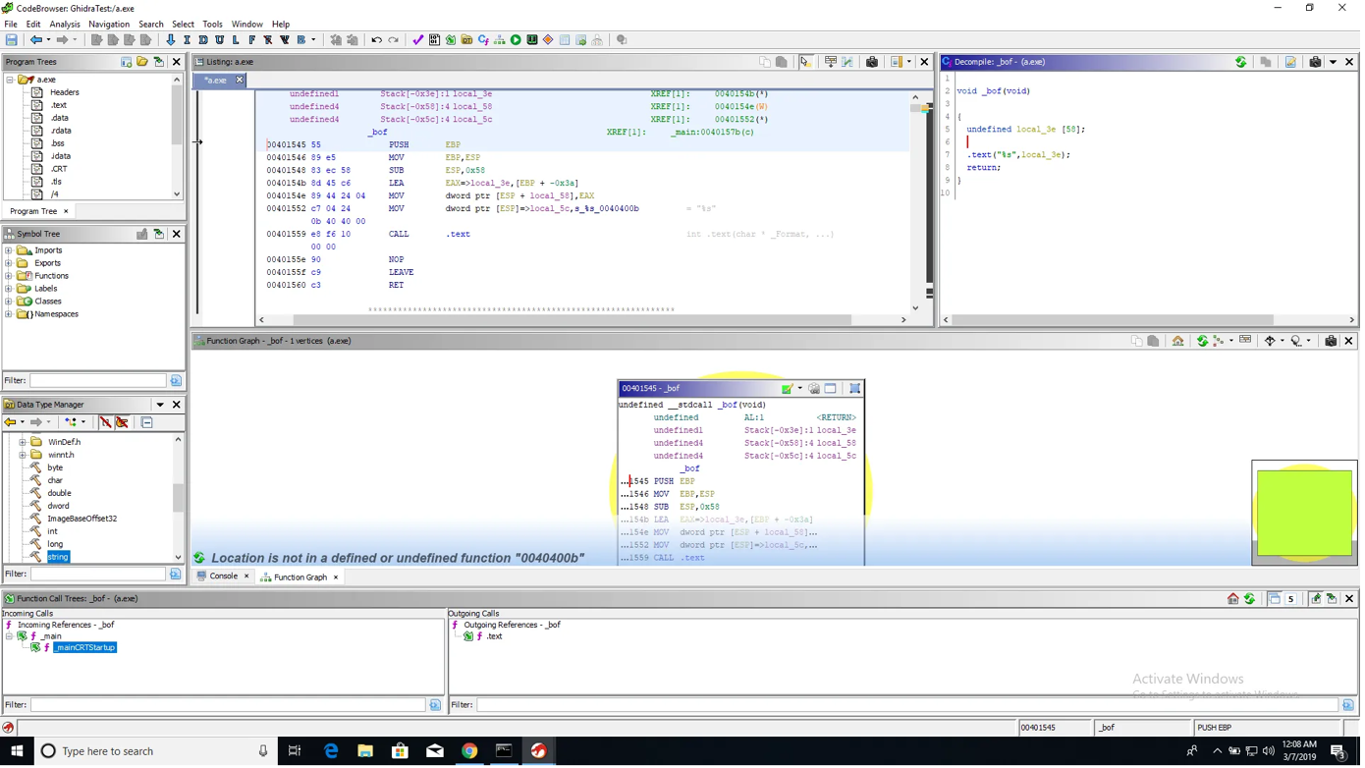Click the green satellite overview thumbnail
The width and height of the screenshot is (1365, 768).
pos(1304,513)
